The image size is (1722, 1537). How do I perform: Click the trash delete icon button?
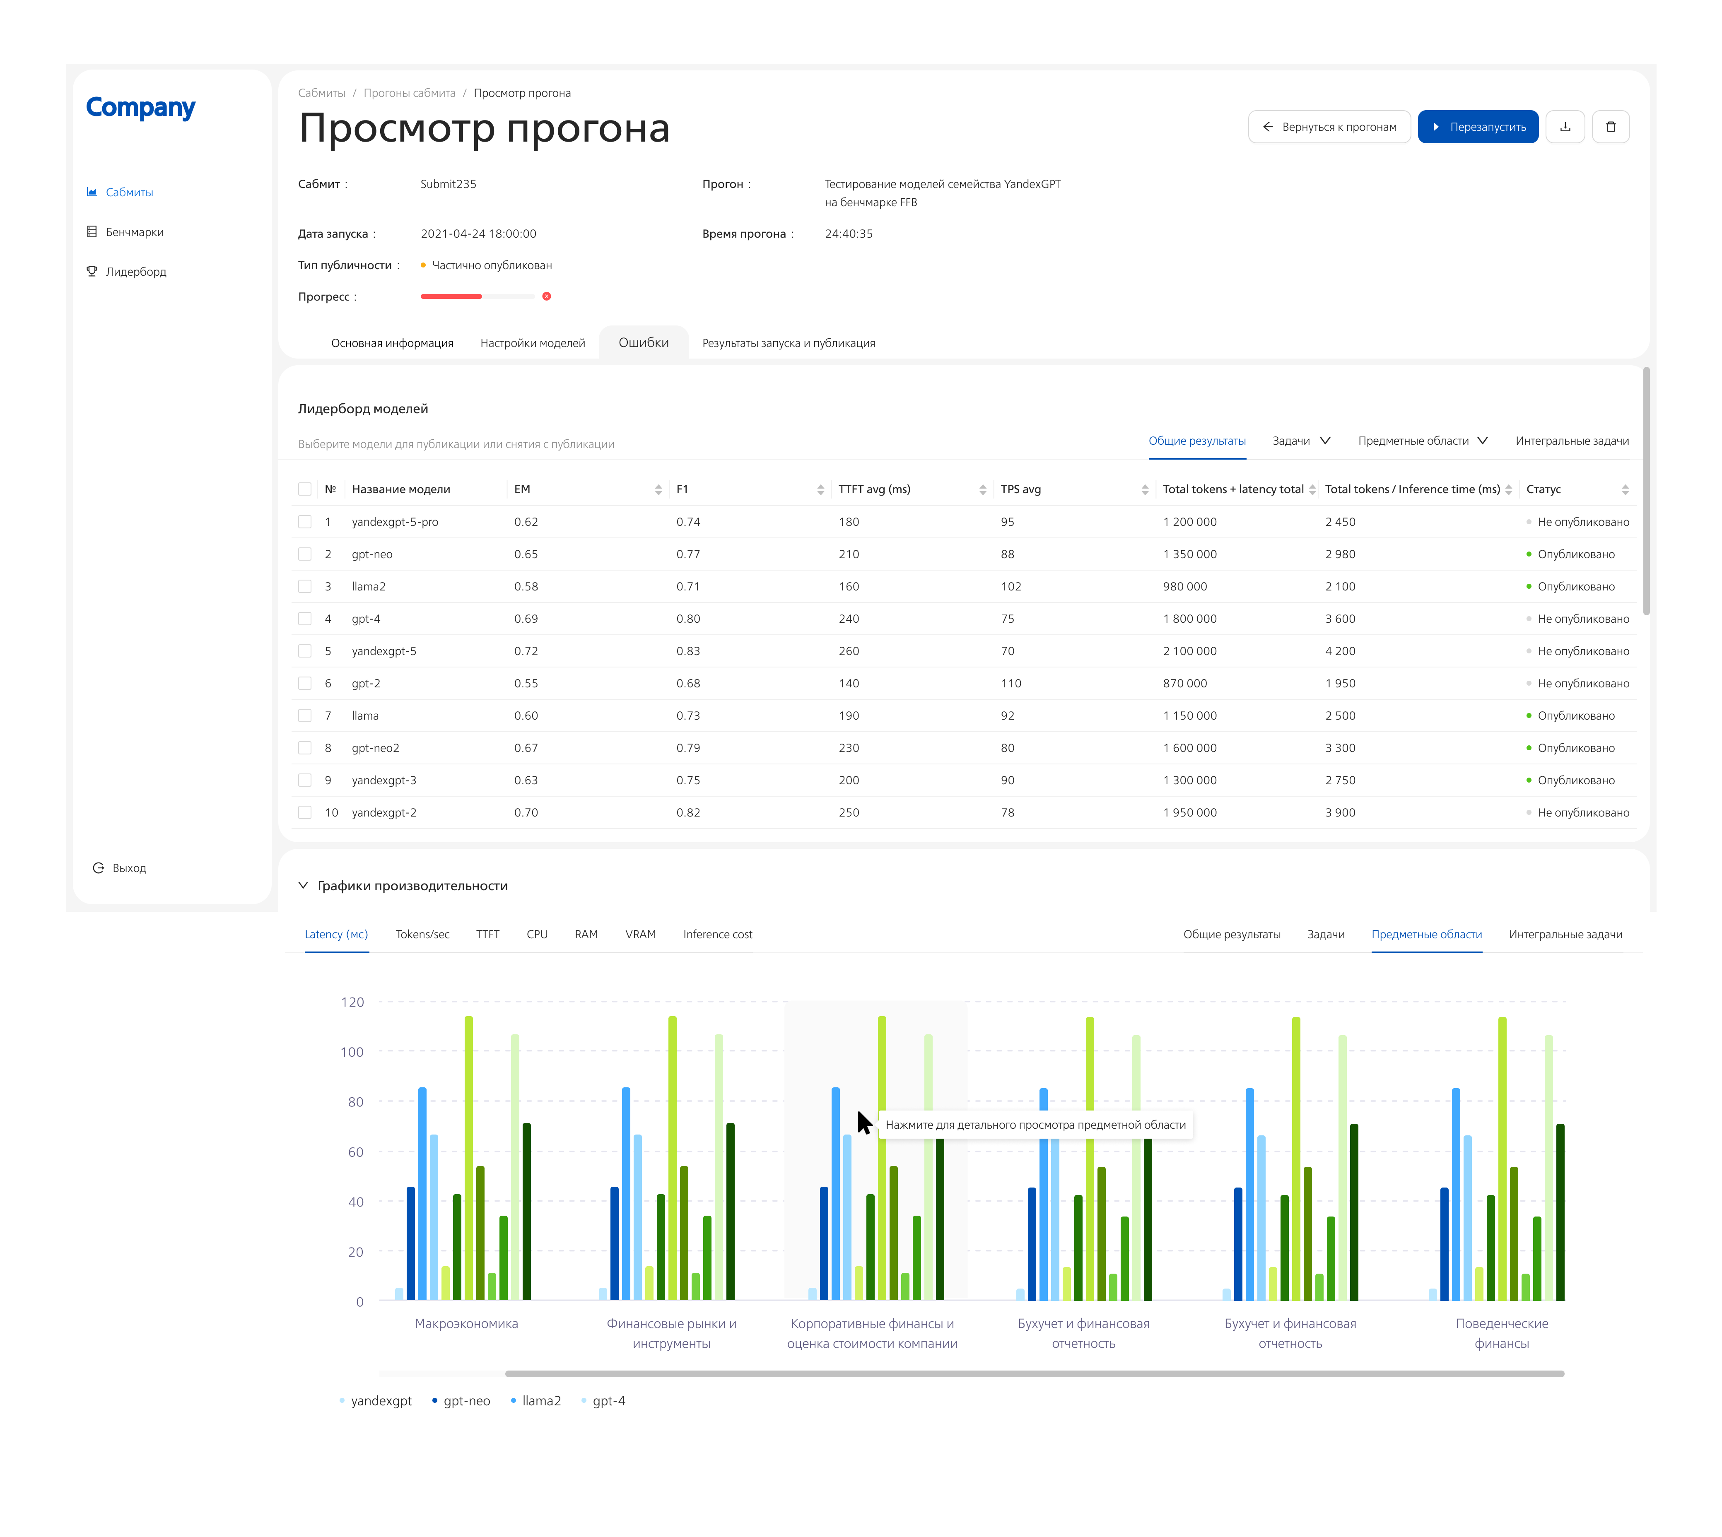coord(1610,127)
